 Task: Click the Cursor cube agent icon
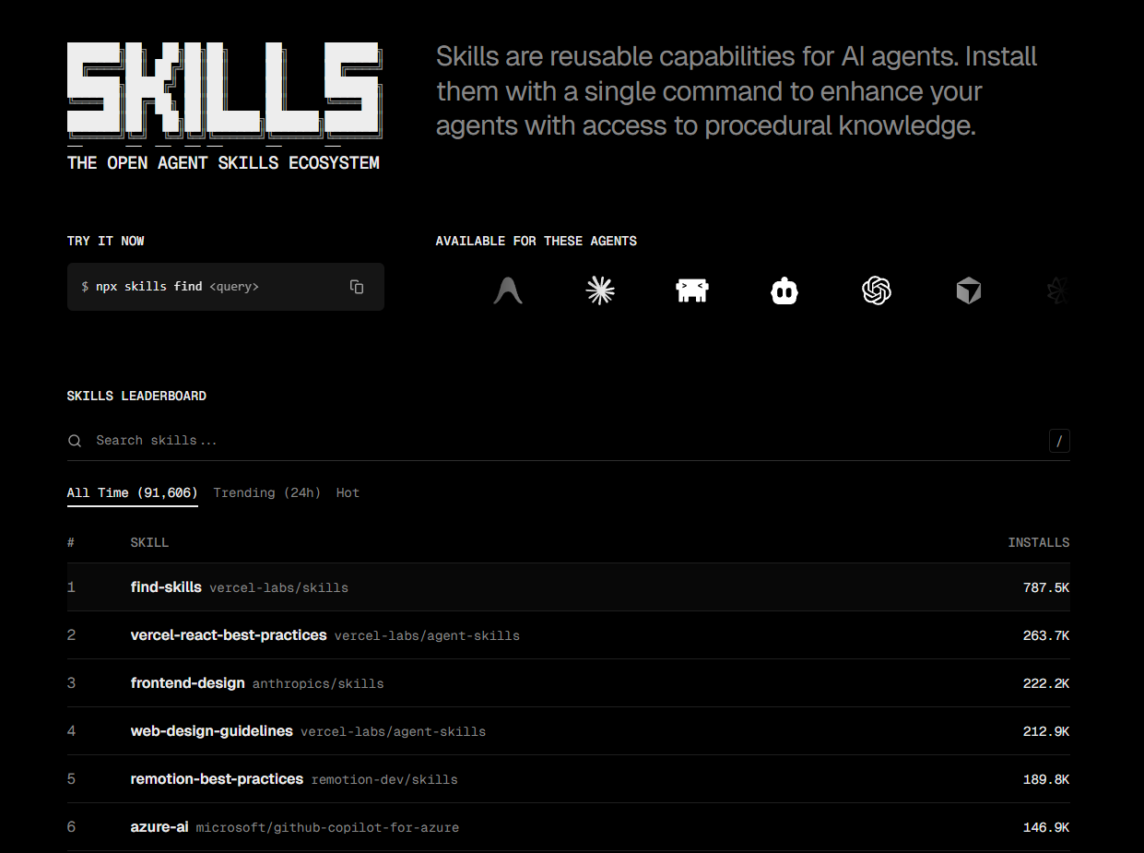[x=968, y=291]
